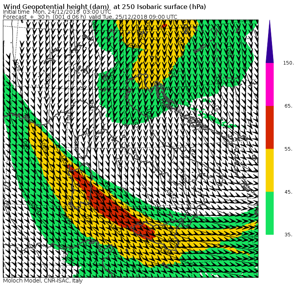The width and height of the screenshot is (297, 286).
Task: Click the small red spot at the map top
Action: [164, 25]
